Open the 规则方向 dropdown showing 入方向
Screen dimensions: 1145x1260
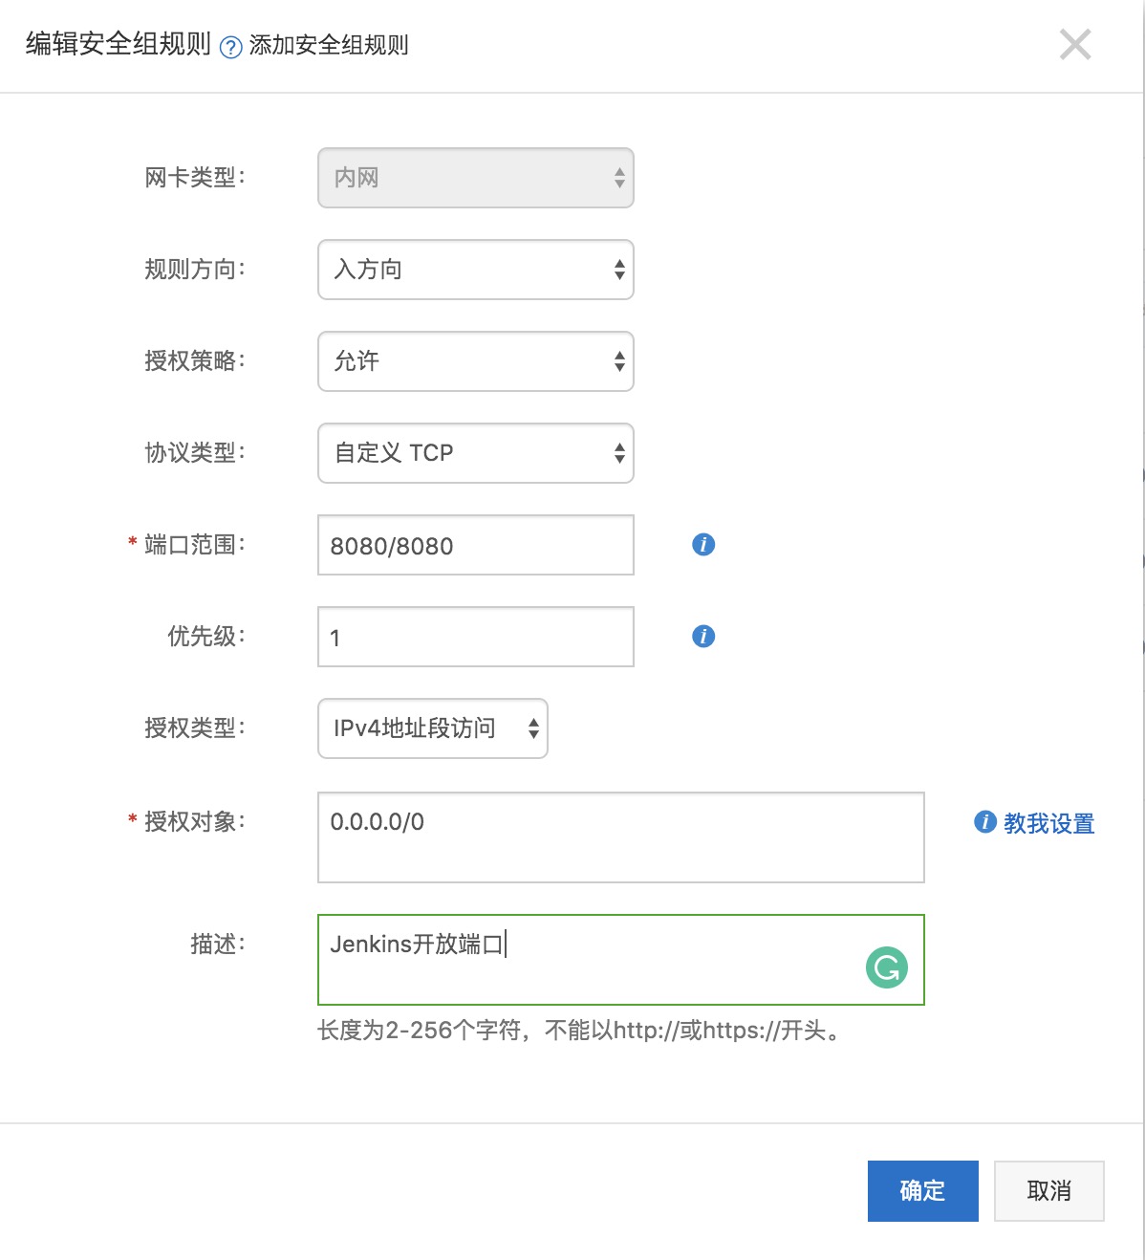point(476,270)
